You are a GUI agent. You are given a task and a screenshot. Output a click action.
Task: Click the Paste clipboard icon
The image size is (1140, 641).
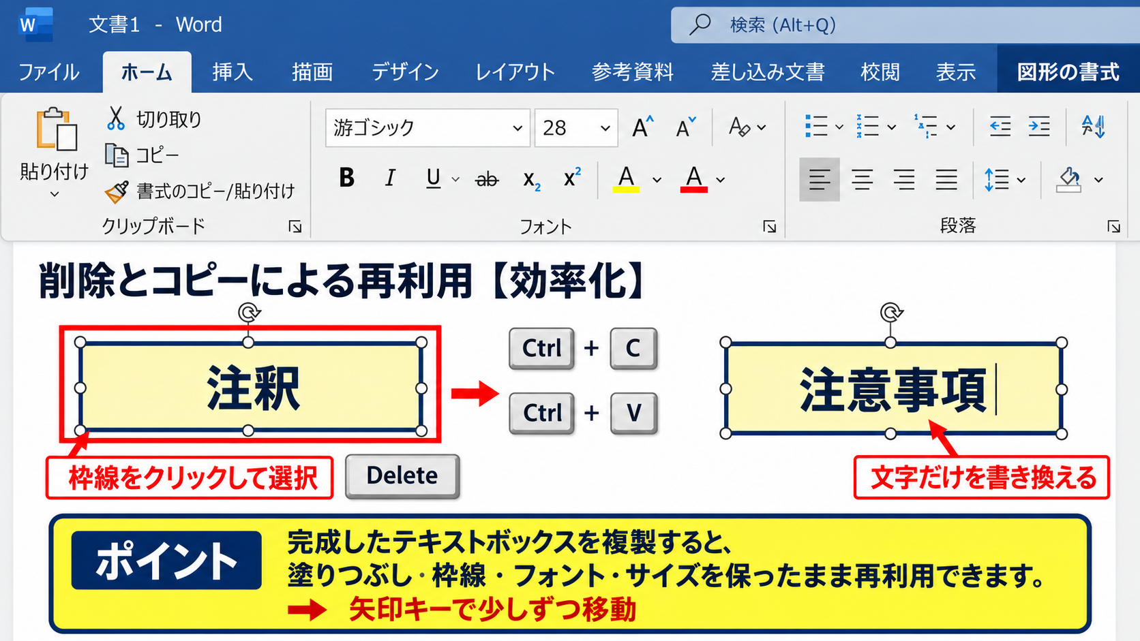tap(56, 129)
